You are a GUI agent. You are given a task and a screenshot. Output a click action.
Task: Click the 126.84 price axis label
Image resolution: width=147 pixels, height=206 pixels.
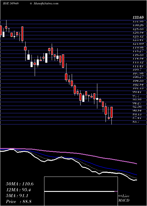(138, 33)
